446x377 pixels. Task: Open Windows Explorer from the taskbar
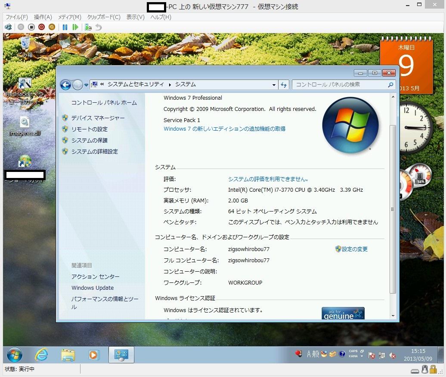pos(68,355)
